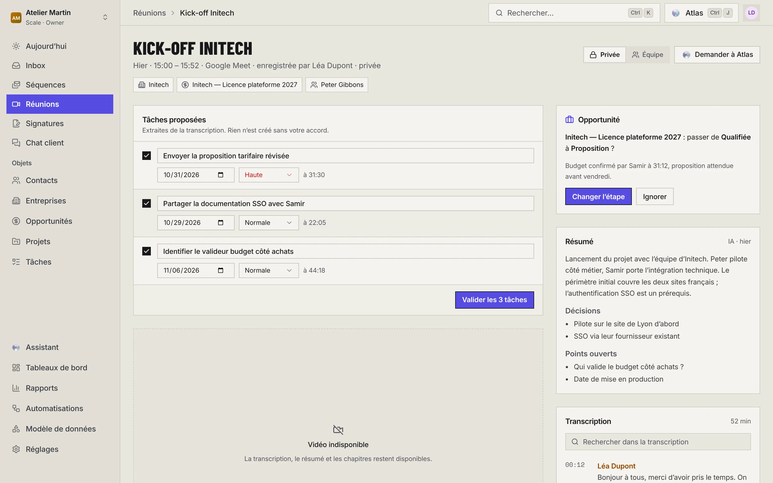Screen dimensions: 773x483
Task: Open calendar picker for 10/29/2026 date
Action: (220, 223)
